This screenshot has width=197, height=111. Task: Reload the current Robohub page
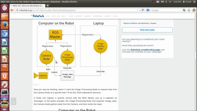point(143,10)
